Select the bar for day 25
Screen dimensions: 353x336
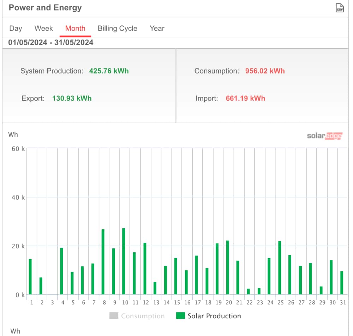click(280, 268)
